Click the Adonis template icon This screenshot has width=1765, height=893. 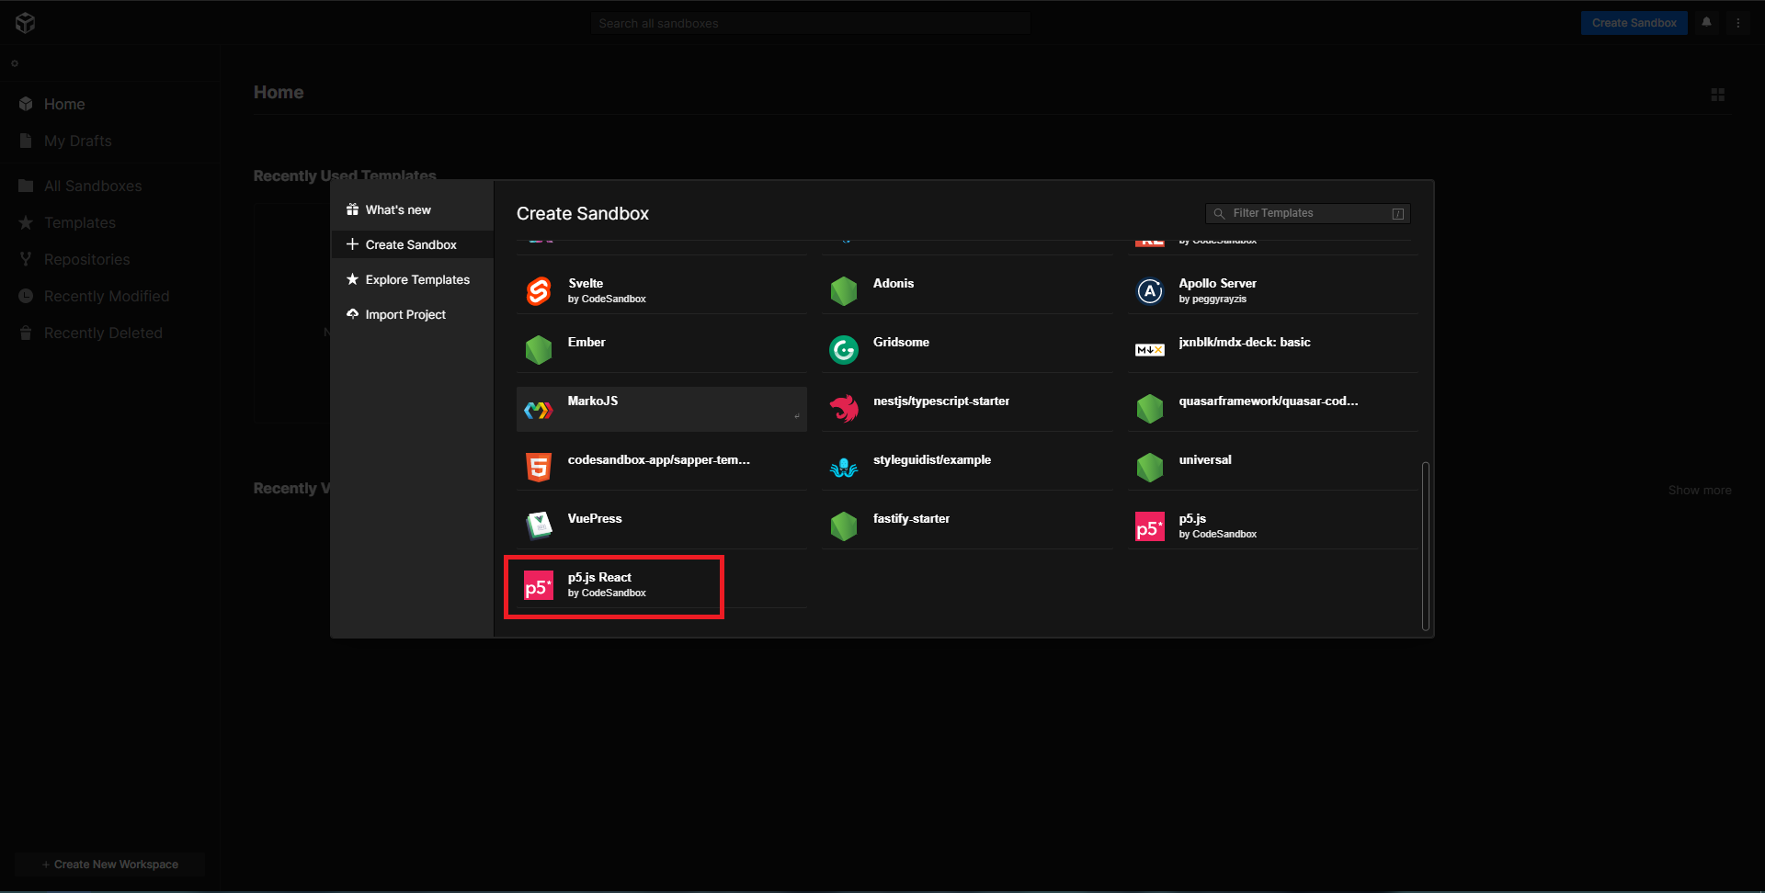click(x=844, y=291)
